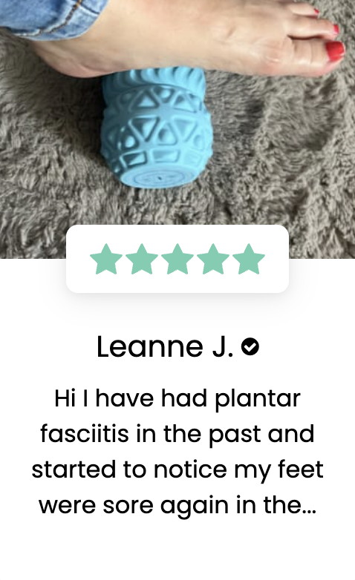Click the verified checkmark badge beside Leanne J.
The width and height of the screenshot is (355, 580).
click(x=250, y=347)
